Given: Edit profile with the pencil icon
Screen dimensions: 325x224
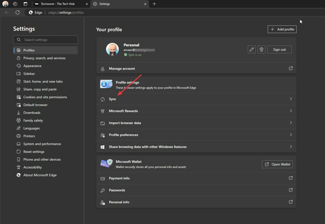Looking at the screenshot, I should 252,50.
